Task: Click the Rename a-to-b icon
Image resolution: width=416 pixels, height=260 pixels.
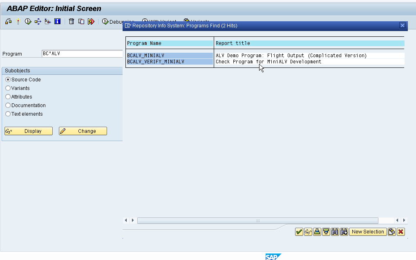Action: (91, 22)
